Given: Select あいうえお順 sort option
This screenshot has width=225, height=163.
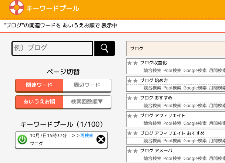Looking at the screenshot, I should click(39, 102).
